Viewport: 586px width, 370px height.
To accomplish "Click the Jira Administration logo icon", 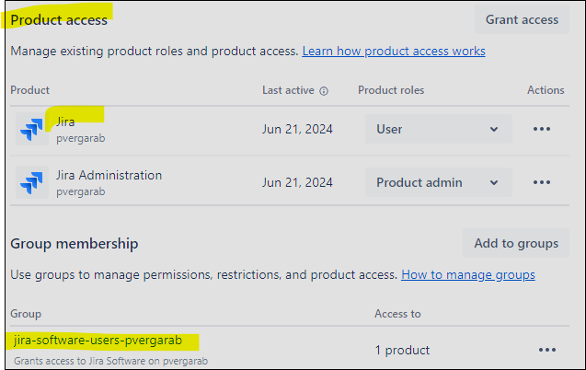I will 33,182.
